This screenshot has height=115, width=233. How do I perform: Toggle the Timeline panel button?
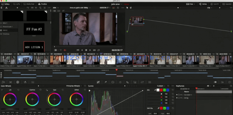42,4
